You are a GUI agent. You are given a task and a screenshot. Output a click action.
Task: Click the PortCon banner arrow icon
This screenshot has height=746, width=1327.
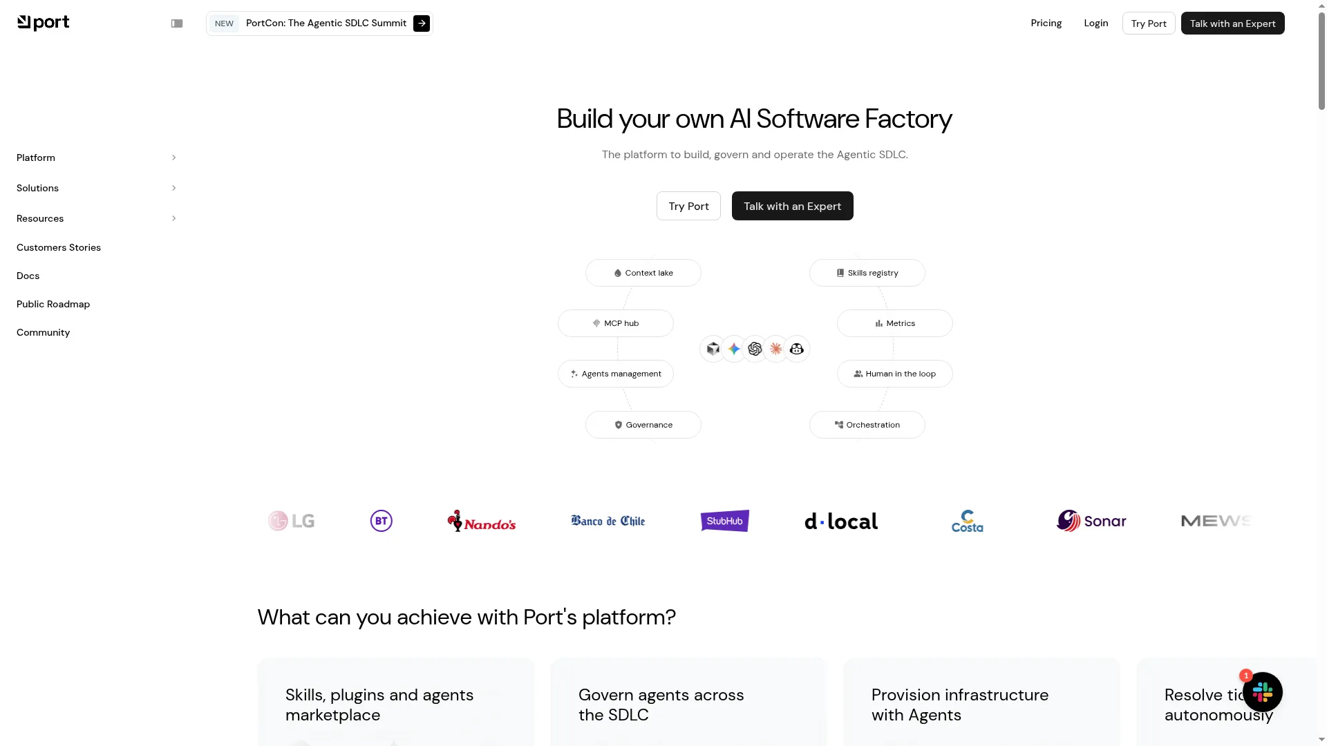point(422,23)
